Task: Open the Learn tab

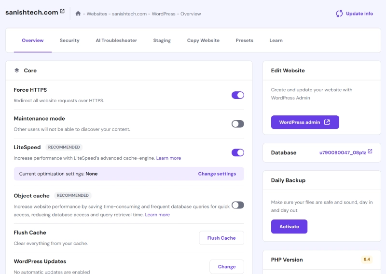Action: pos(276,41)
